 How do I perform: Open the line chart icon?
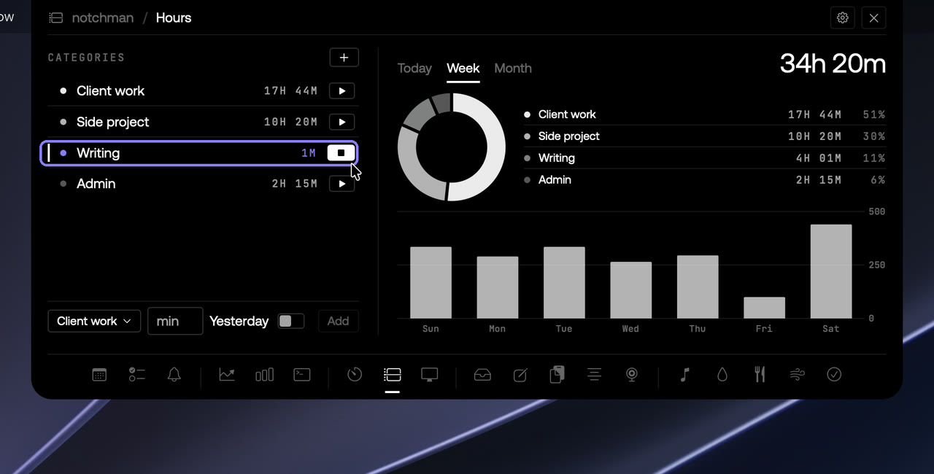tap(227, 375)
